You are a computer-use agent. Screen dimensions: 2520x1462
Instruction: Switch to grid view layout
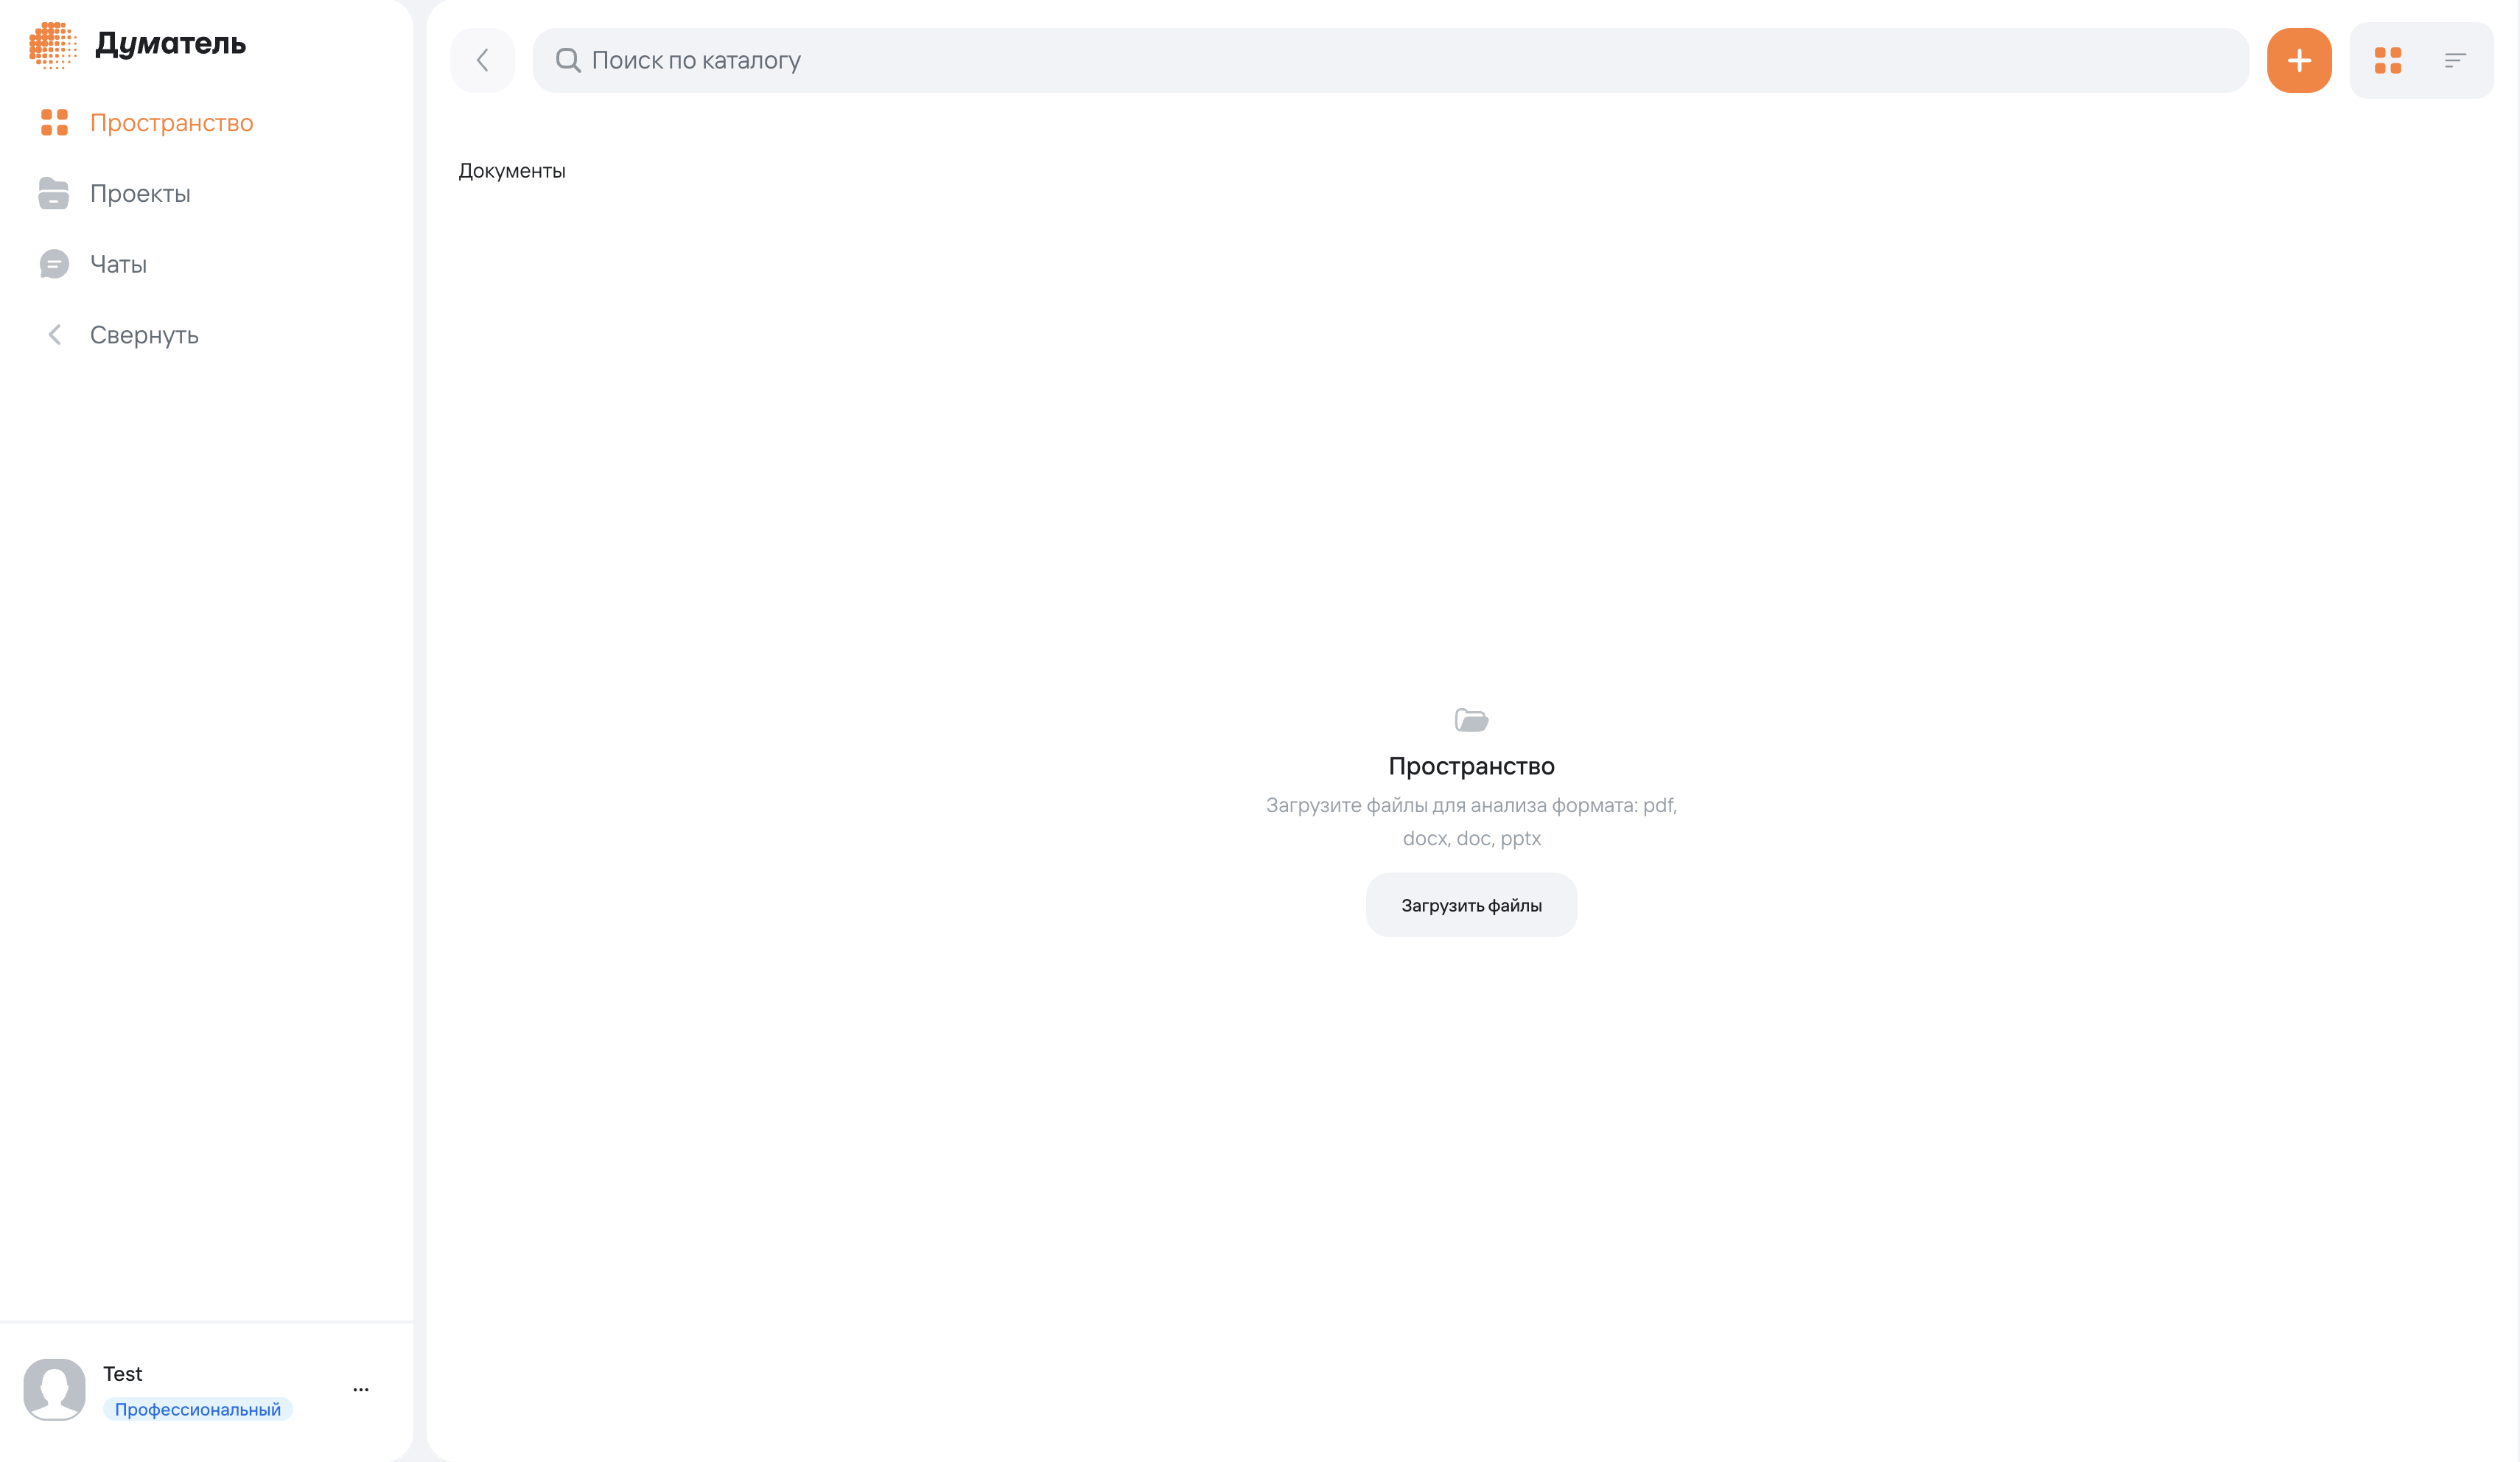[2388, 60]
